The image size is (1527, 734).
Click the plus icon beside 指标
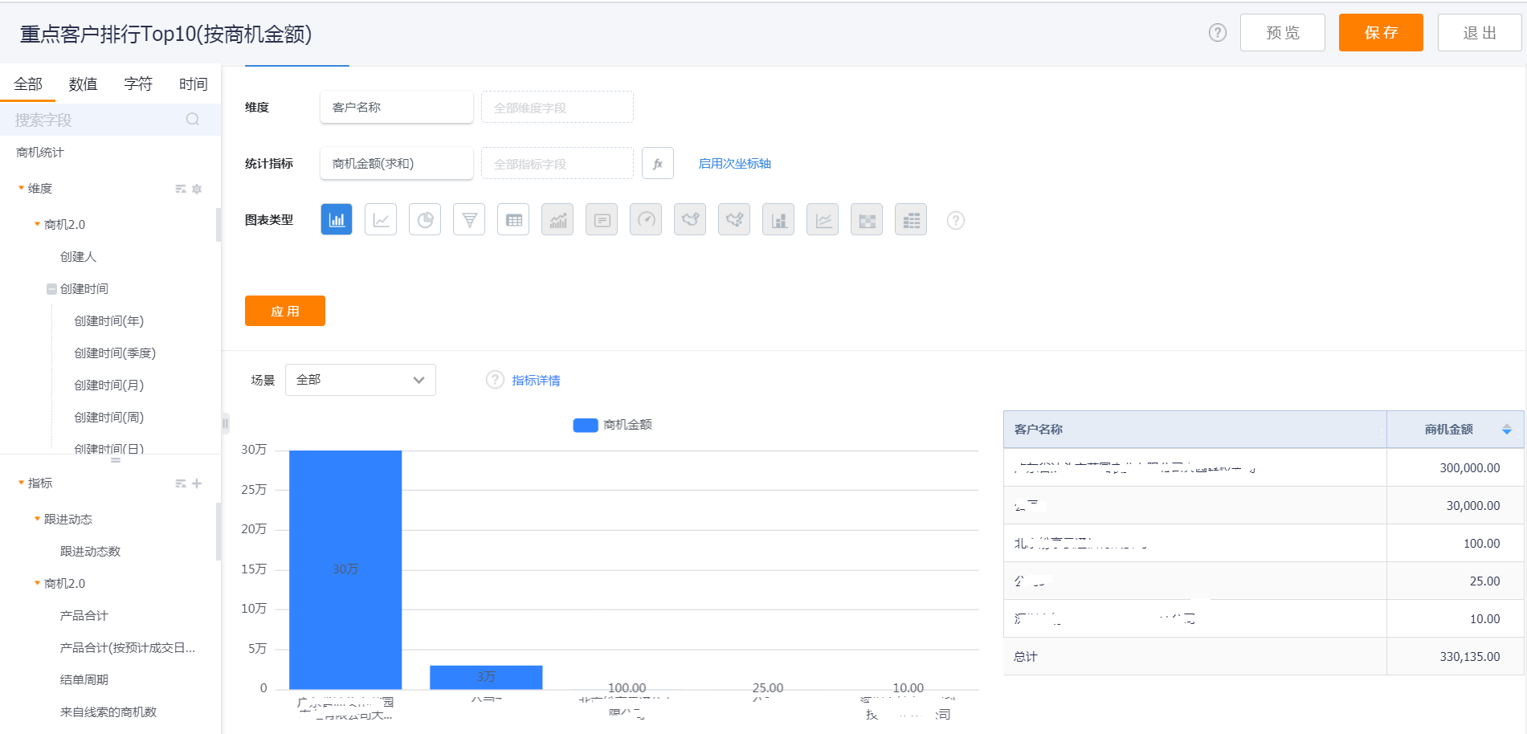point(197,483)
